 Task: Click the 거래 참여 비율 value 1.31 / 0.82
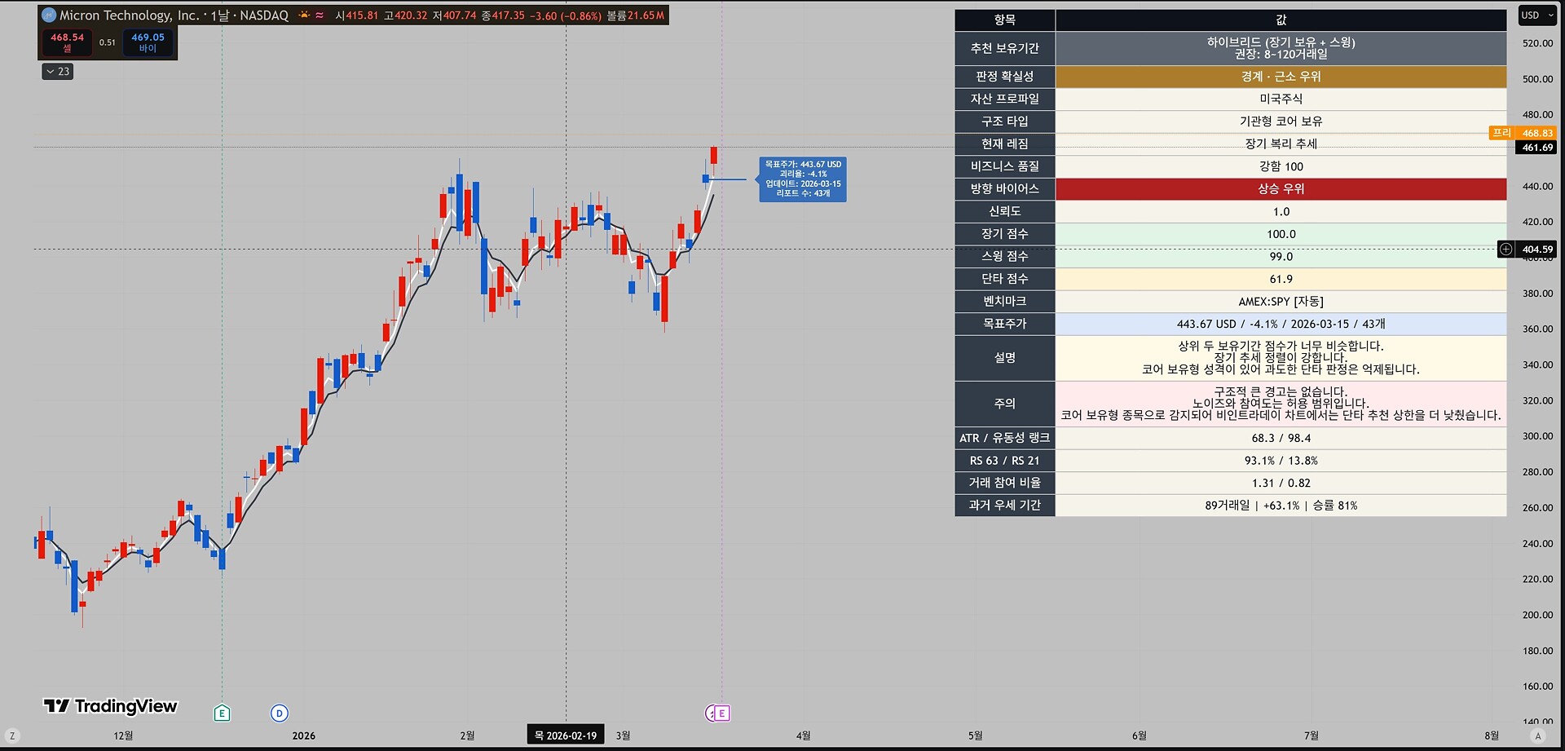point(1281,483)
